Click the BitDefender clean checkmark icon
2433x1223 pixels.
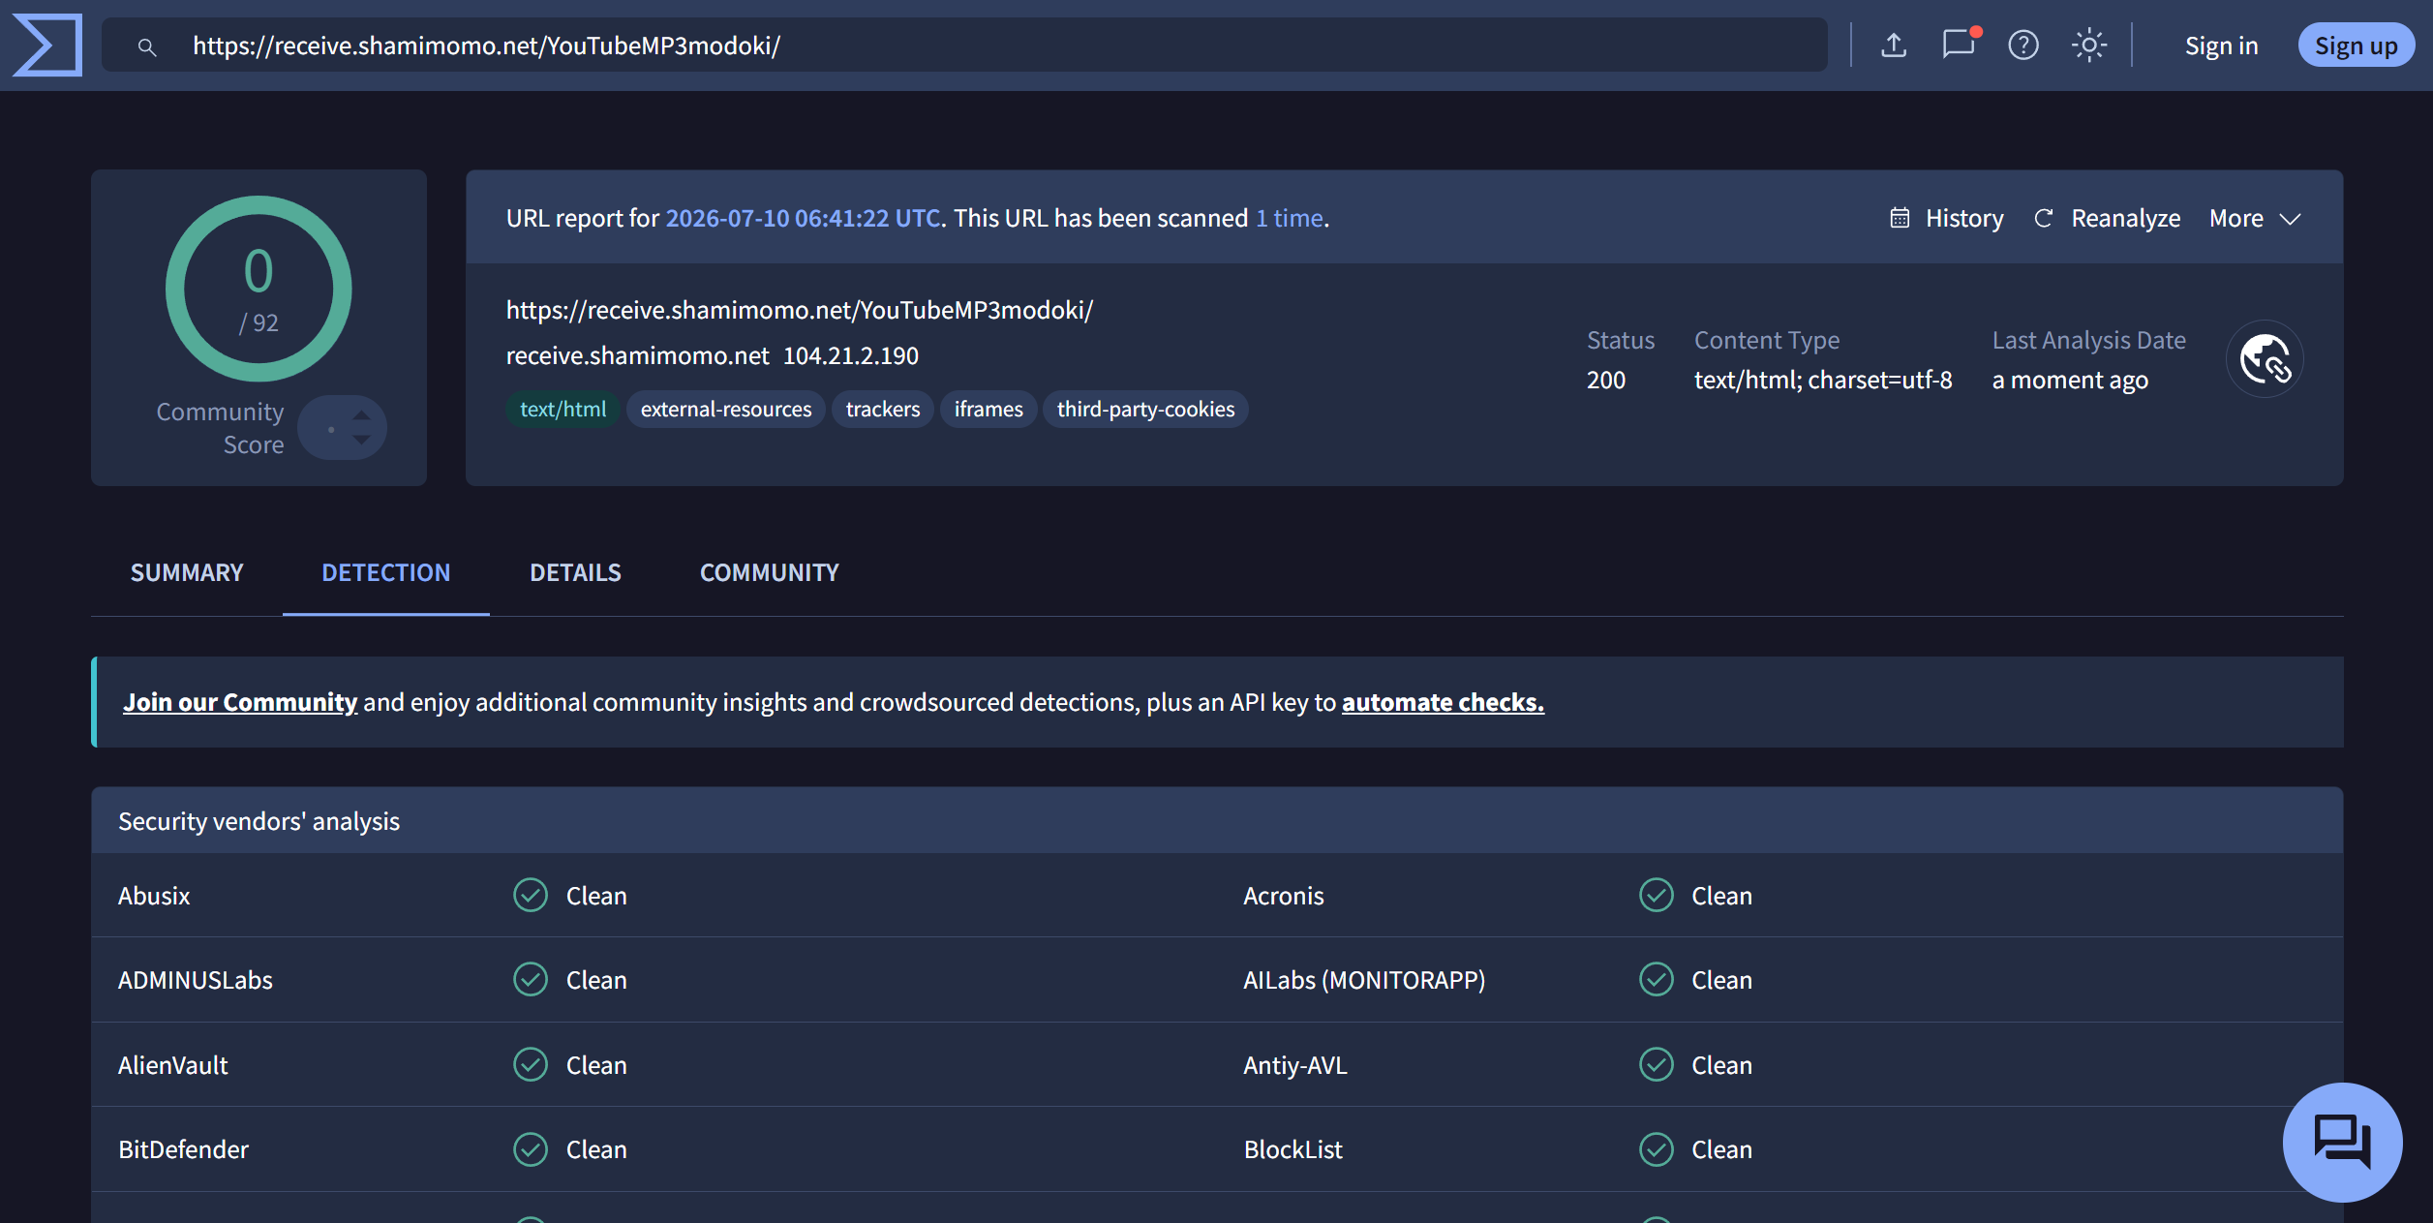point(531,1149)
